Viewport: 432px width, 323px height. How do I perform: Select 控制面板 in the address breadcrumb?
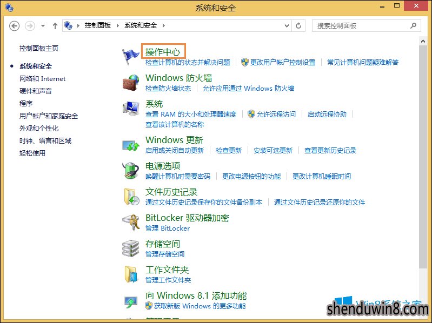tap(98, 25)
